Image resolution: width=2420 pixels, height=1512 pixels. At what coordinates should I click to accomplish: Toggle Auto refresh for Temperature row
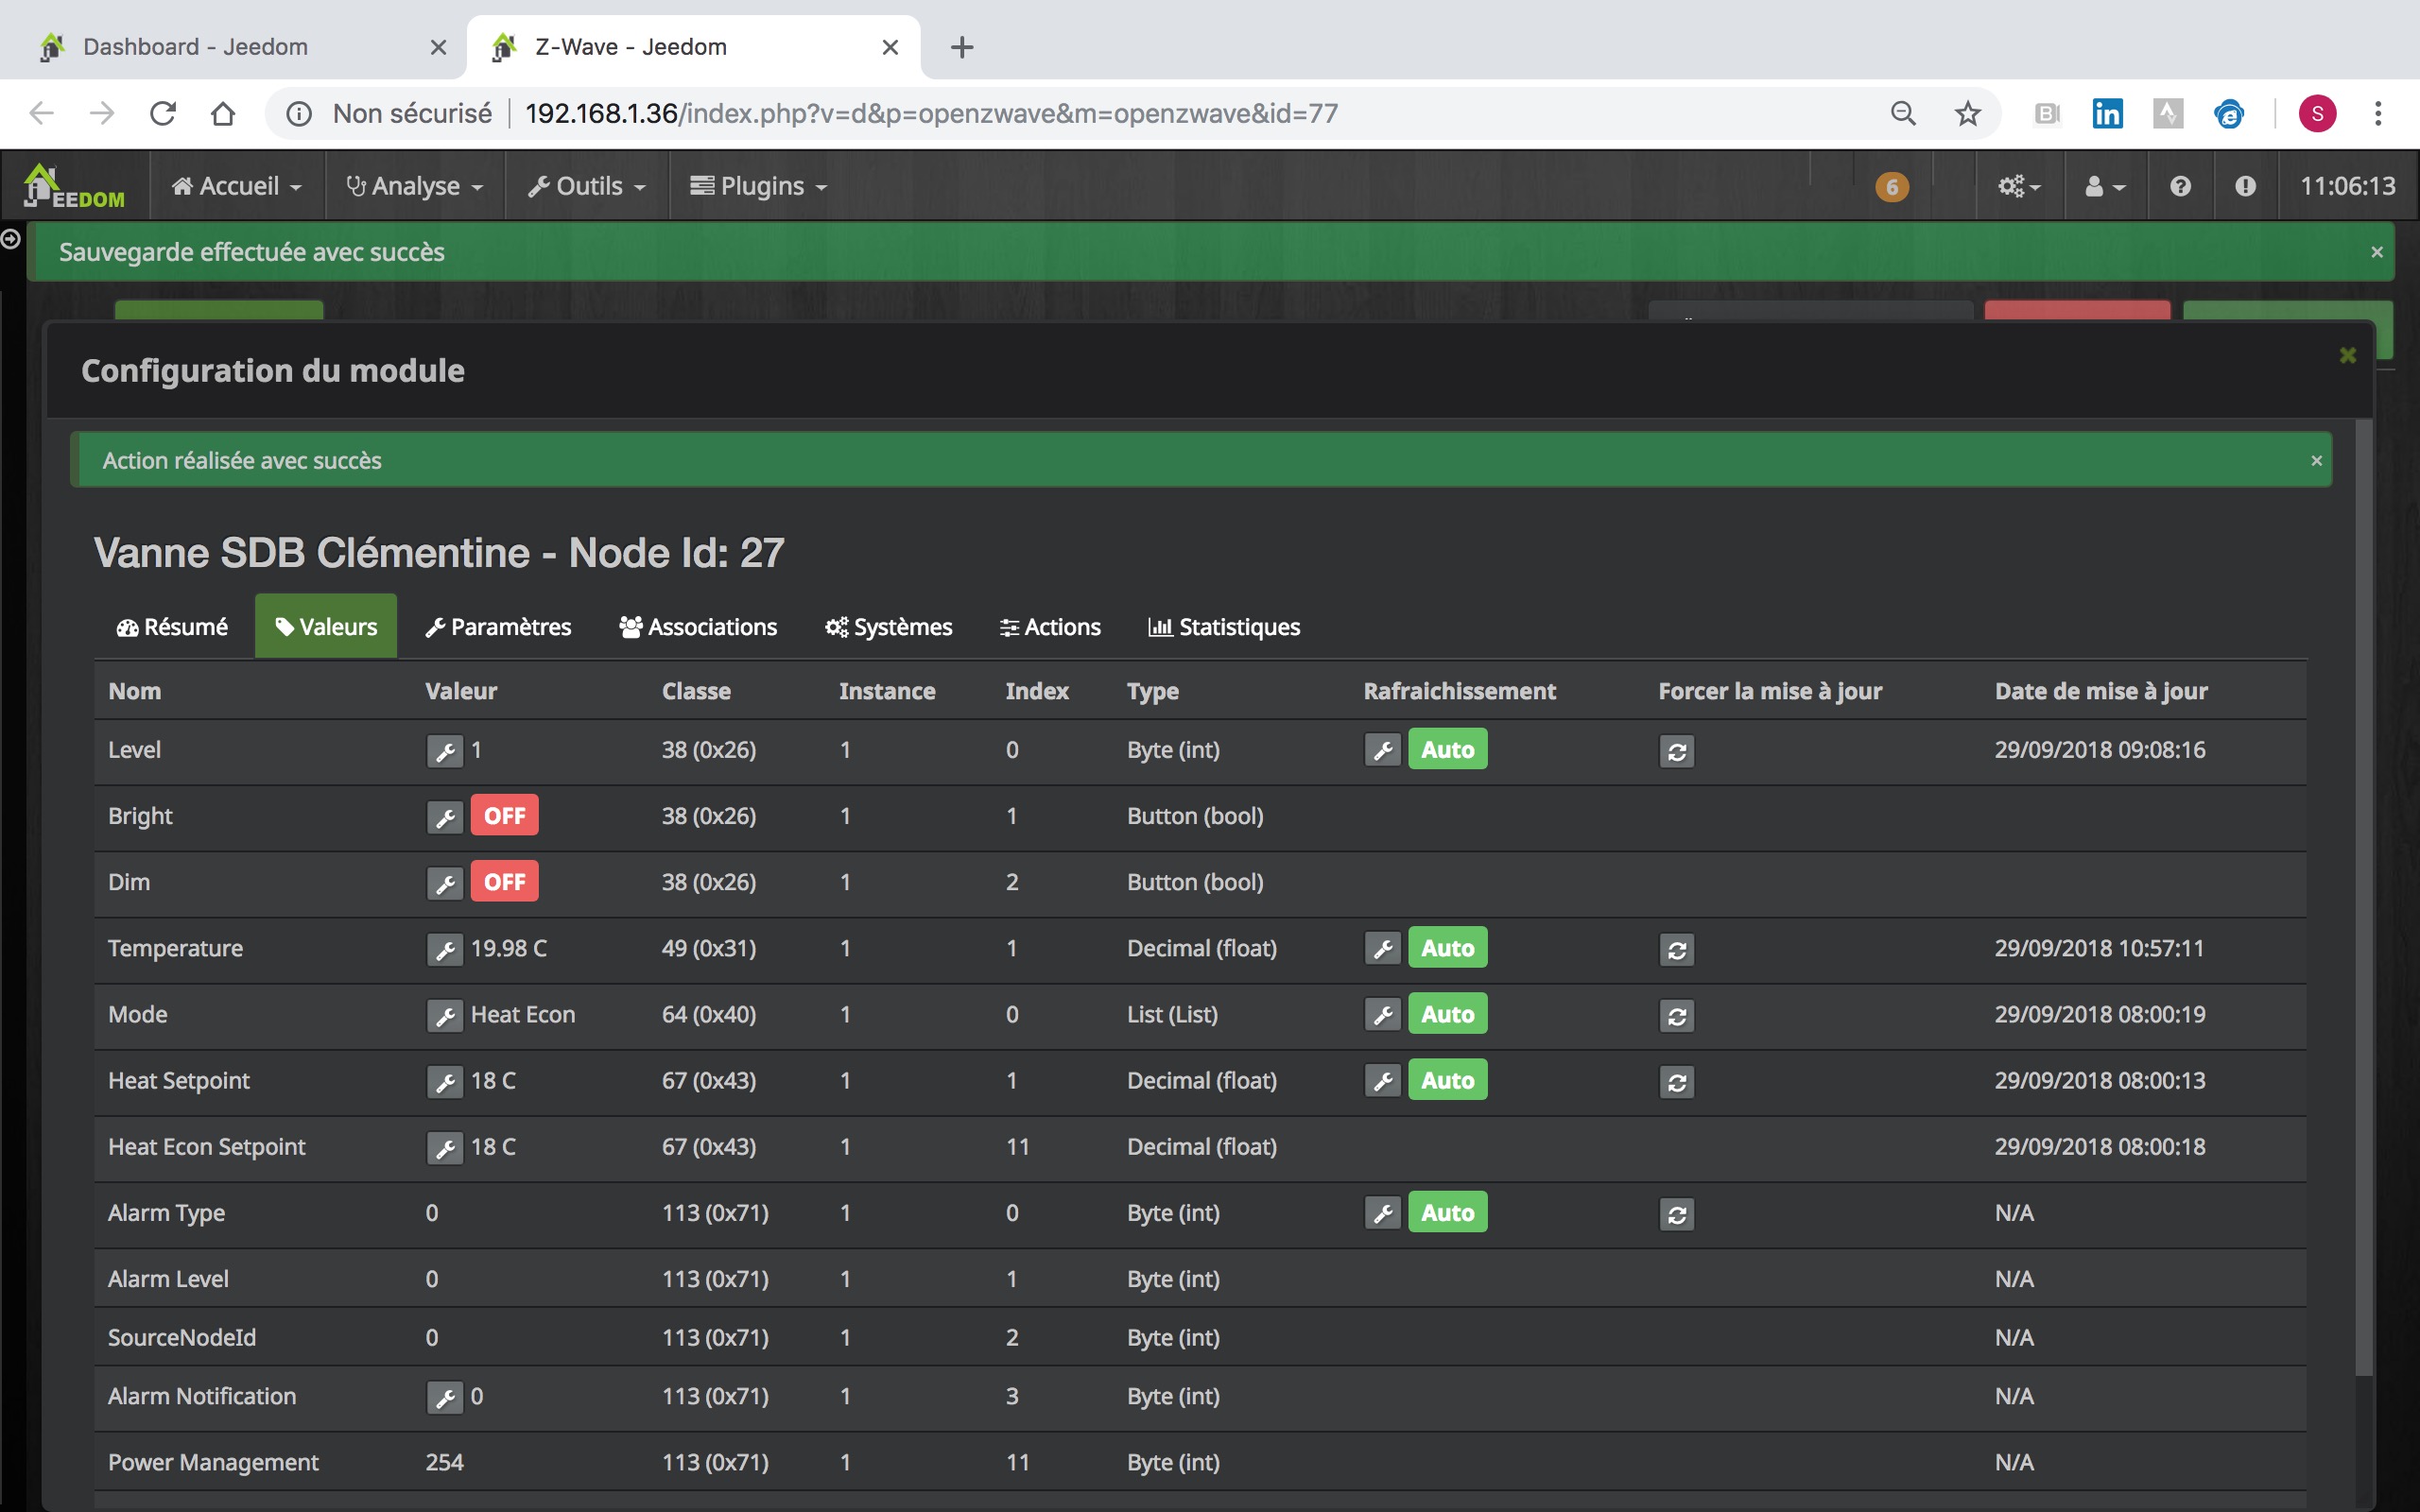click(1447, 948)
